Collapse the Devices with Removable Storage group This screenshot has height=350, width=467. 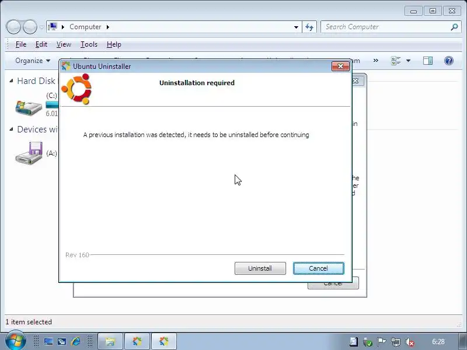tap(11, 129)
